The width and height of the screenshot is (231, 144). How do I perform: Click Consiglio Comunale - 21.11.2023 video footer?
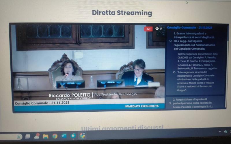(x=42, y=103)
